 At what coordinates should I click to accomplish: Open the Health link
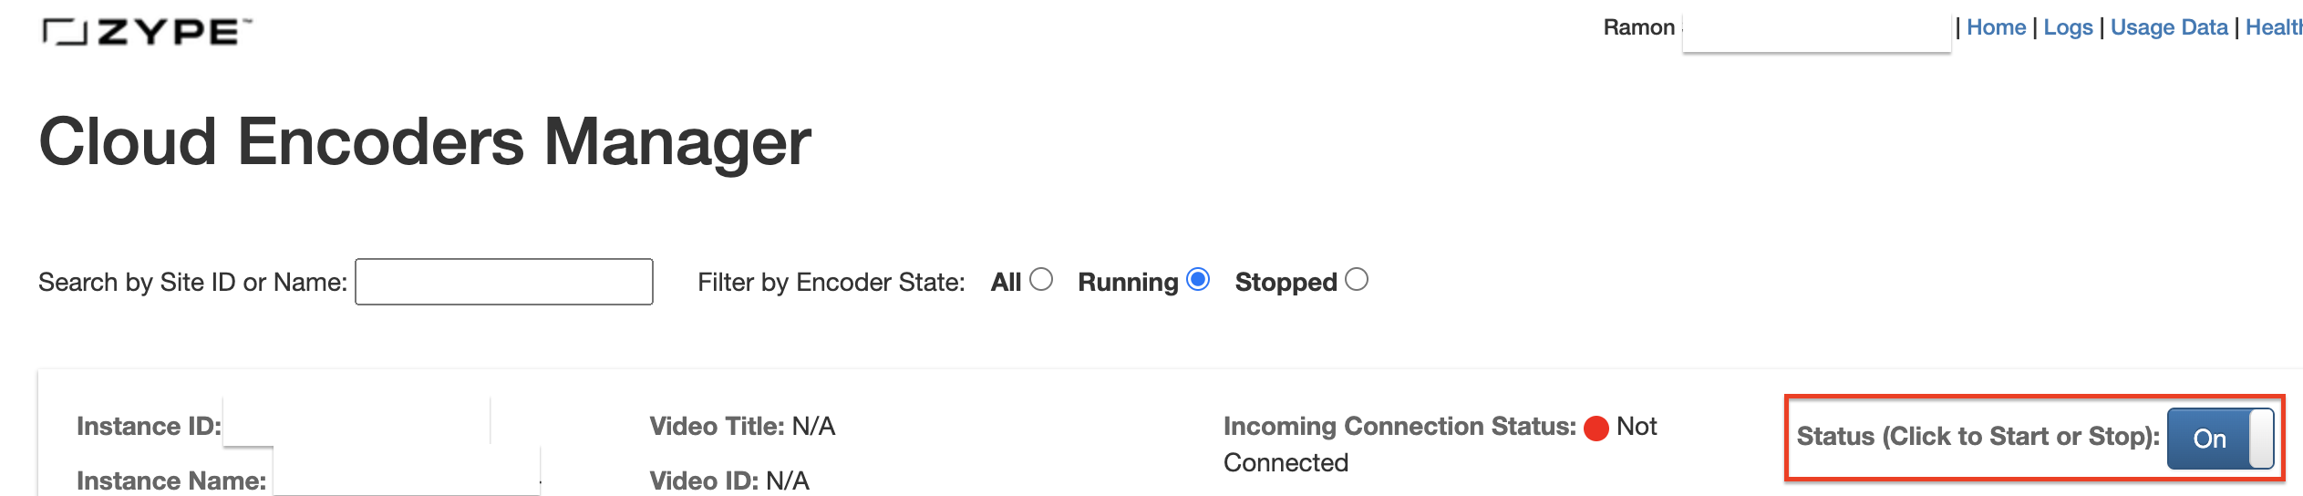click(x=2274, y=27)
